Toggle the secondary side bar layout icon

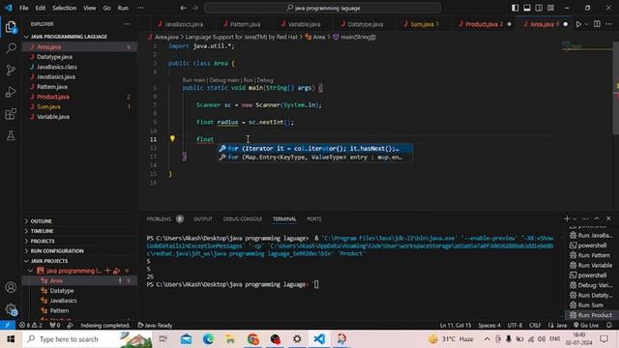coord(539,8)
